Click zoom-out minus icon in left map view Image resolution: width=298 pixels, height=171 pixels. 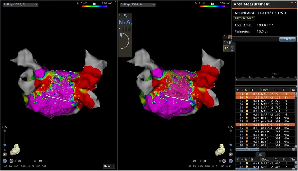pos(5,150)
